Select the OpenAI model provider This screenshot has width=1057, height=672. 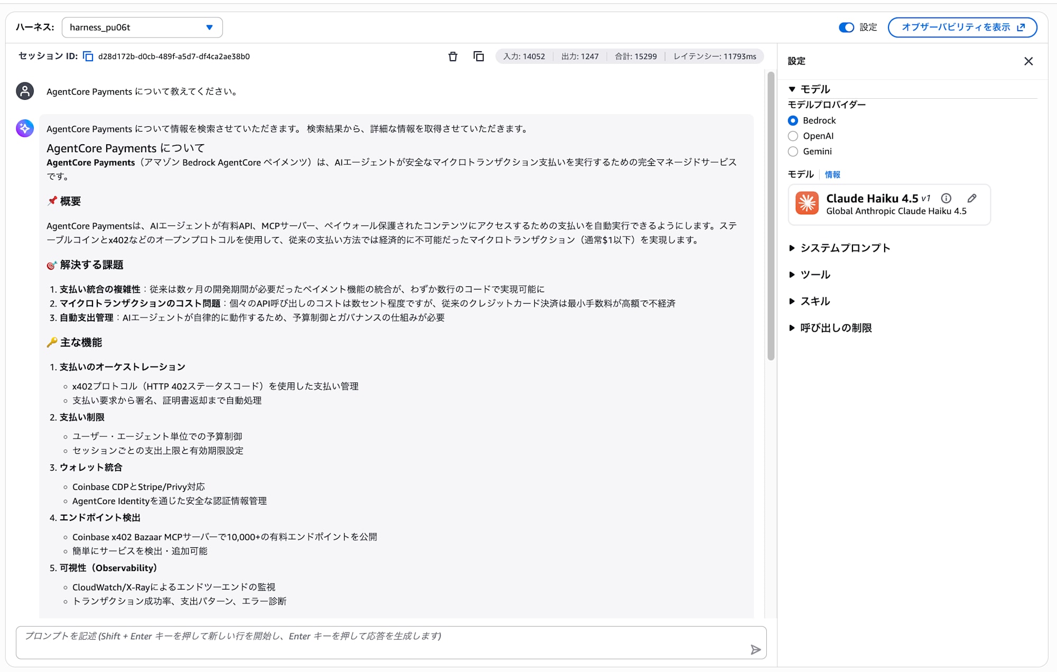(x=793, y=136)
